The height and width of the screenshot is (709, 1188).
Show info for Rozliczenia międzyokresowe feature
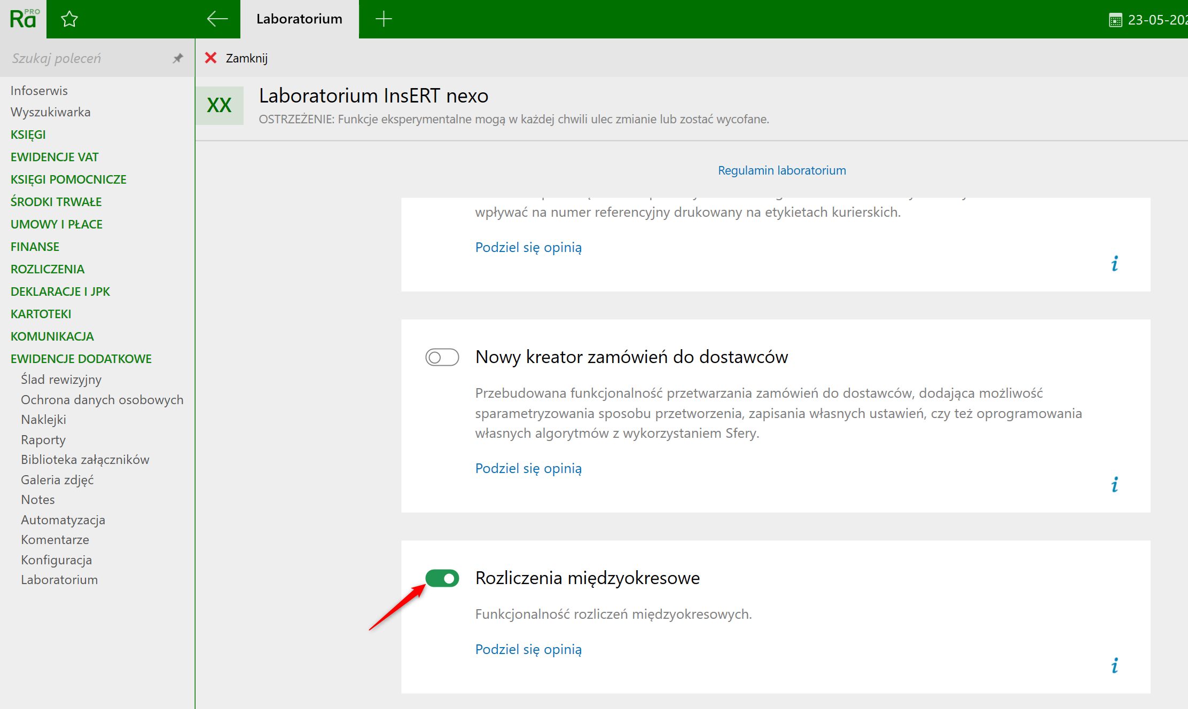pos(1115,666)
